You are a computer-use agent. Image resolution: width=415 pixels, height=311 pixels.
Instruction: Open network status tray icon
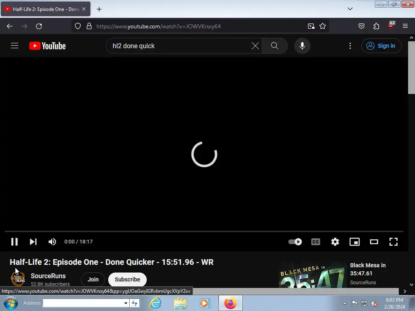click(364, 303)
